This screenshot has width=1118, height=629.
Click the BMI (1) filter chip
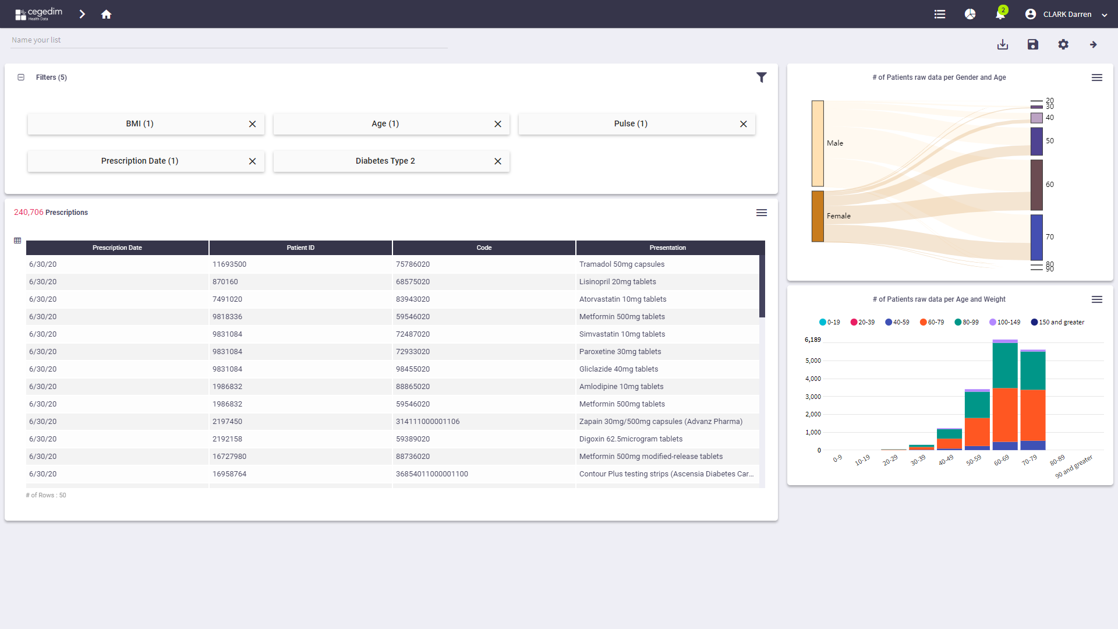pos(140,123)
